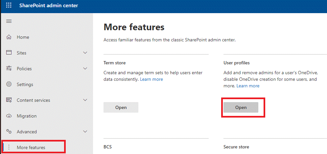
Task: Expand the Advanced chevron
Action: (x=85, y=131)
